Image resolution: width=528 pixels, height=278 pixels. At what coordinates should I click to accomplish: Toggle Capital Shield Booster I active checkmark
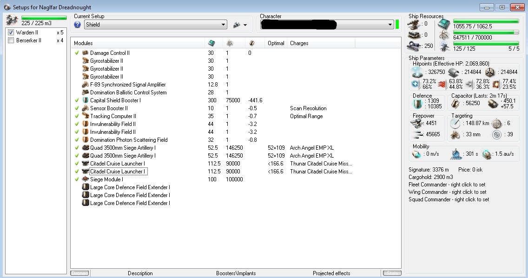77,100
